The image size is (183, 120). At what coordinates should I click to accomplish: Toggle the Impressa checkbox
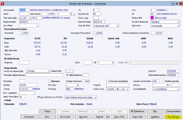pos(49,81)
